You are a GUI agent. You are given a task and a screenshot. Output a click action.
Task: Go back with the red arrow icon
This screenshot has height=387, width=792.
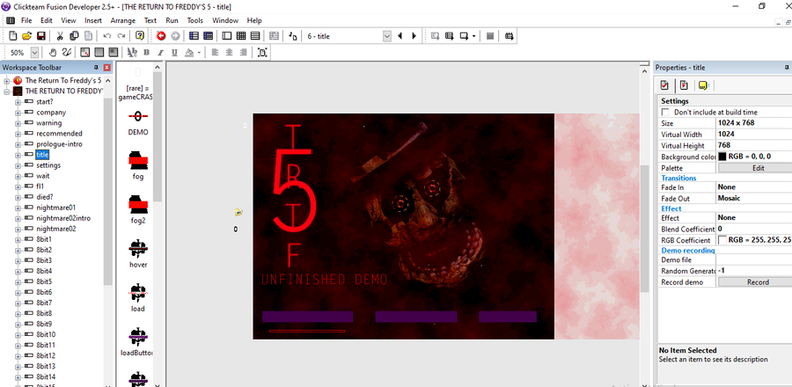click(161, 36)
